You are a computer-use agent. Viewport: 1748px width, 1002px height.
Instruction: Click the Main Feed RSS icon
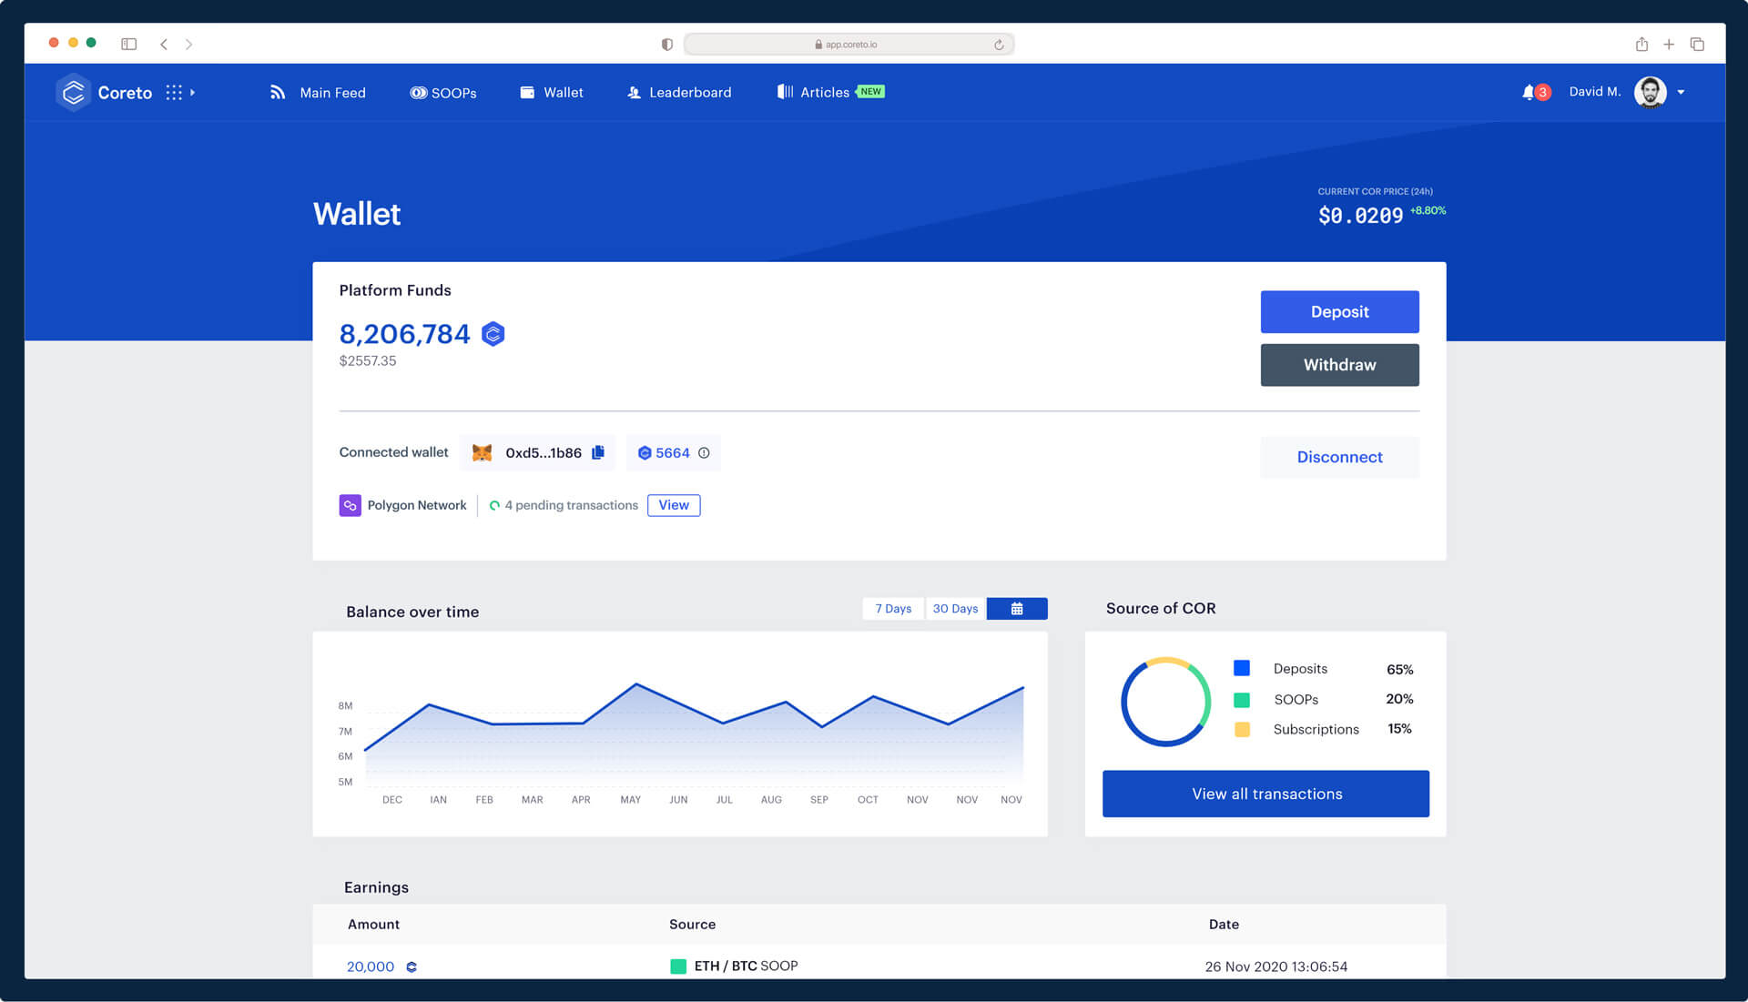pos(278,93)
